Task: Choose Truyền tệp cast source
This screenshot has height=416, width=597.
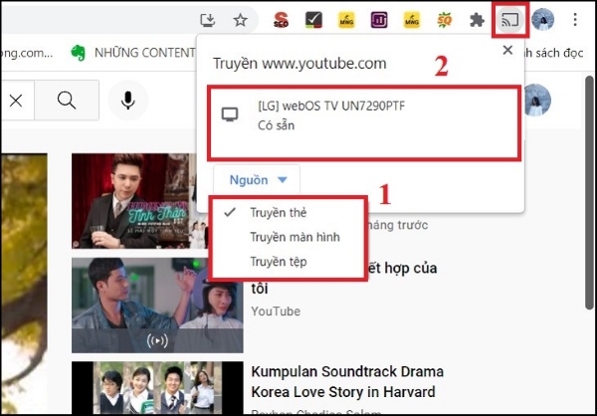Action: 278,261
